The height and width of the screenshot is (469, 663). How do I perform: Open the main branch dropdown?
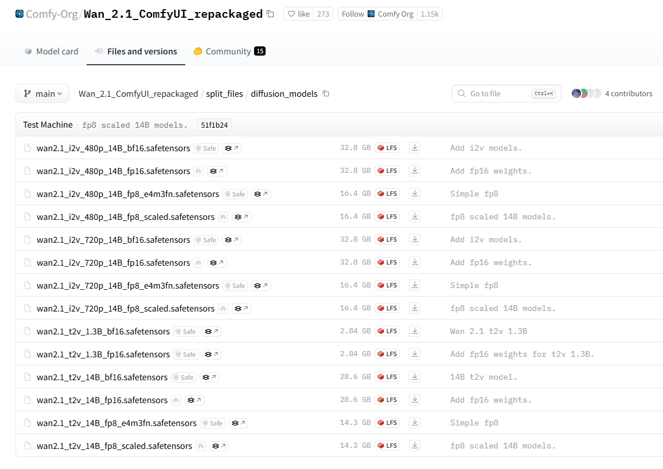pos(42,93)
